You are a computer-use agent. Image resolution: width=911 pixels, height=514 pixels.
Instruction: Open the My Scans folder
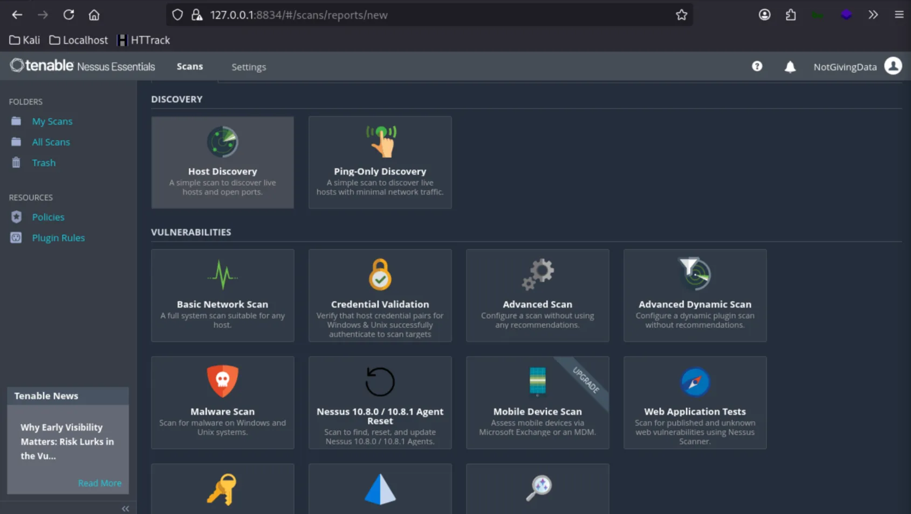[52, 121]
